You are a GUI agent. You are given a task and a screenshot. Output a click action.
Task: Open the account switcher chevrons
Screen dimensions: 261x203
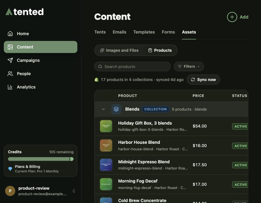pyautogui.click(x=74, y=191)
